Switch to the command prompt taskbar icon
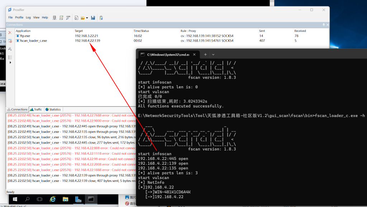Screen dimensions: 367x207 coord(91,199)
